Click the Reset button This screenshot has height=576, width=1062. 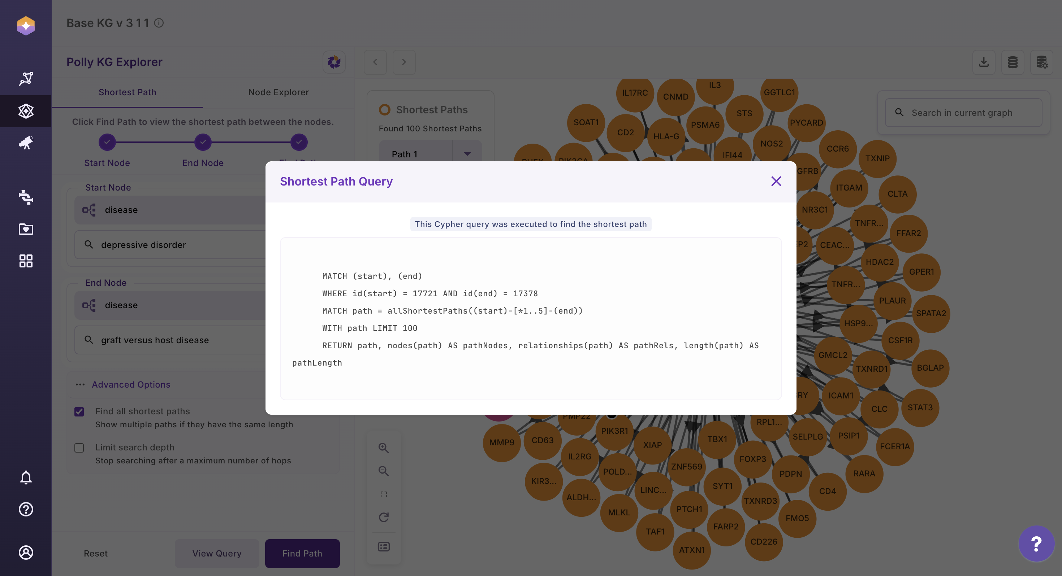tap(96, 553)
